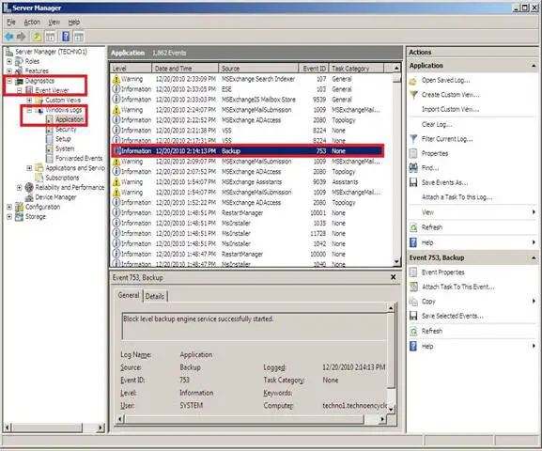Open the View menu in menu bar
Viewport: 542px width, 451px height.
coord(54,23)
